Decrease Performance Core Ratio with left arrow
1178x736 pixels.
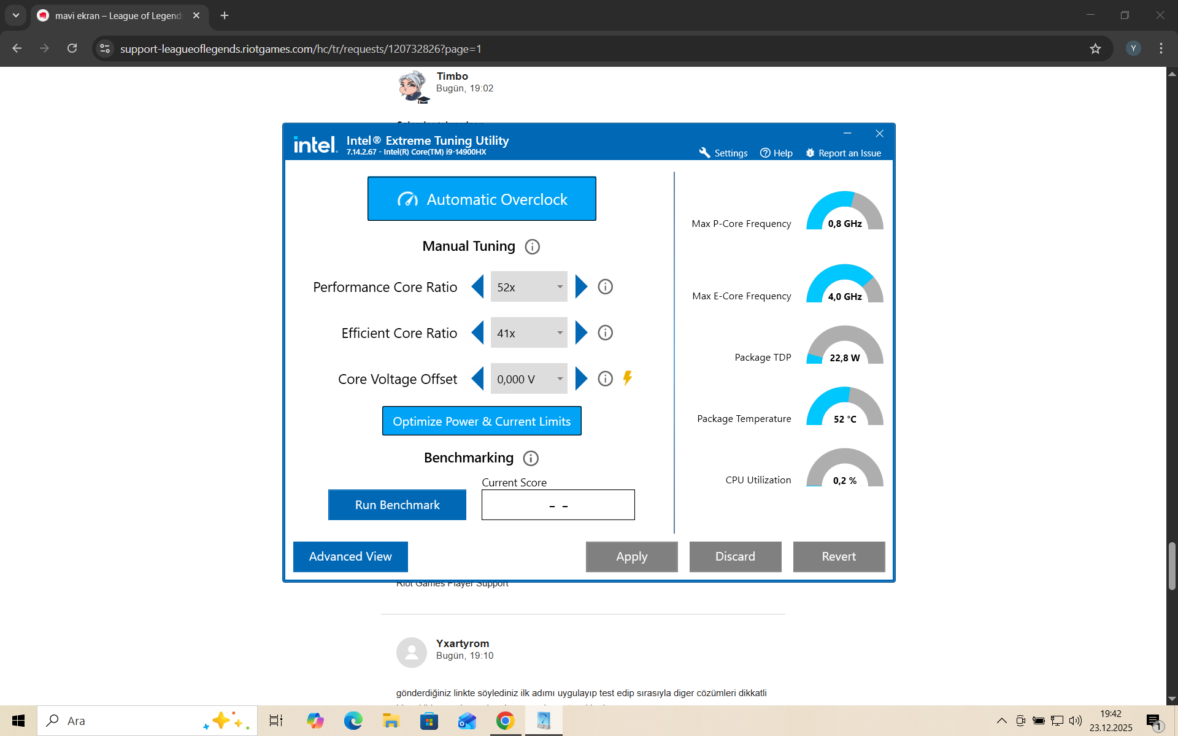coord(477,287)
